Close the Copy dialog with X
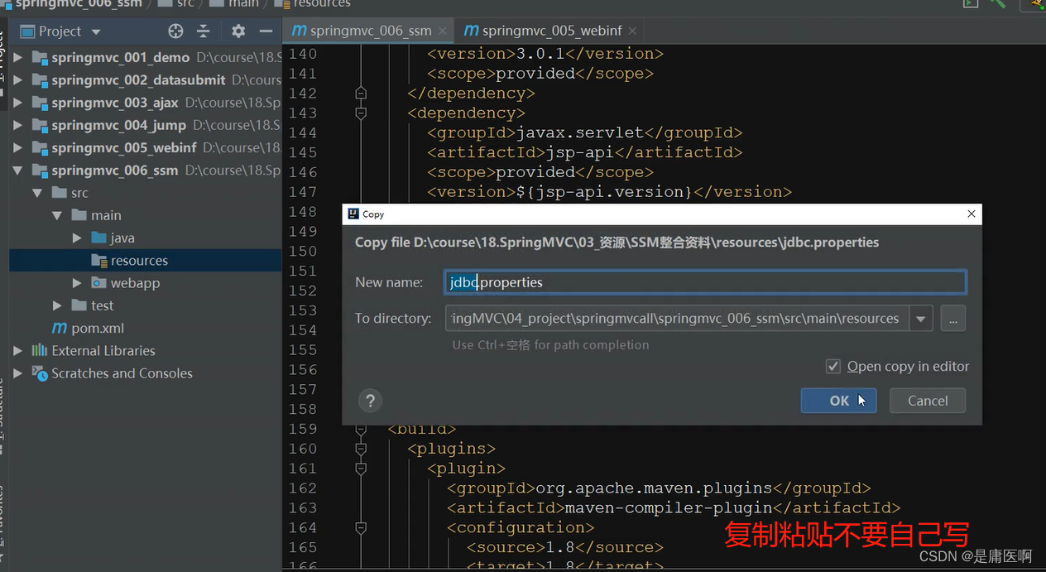The image size is (1046, 572). coord(972,214)
